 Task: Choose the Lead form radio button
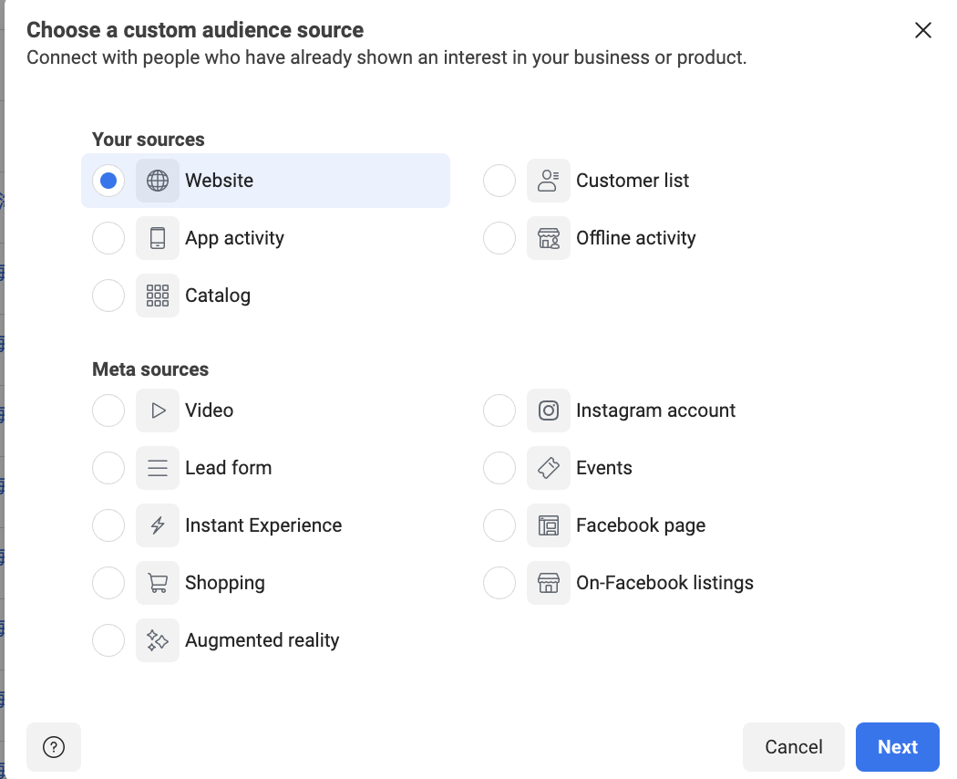coord(108,468)
